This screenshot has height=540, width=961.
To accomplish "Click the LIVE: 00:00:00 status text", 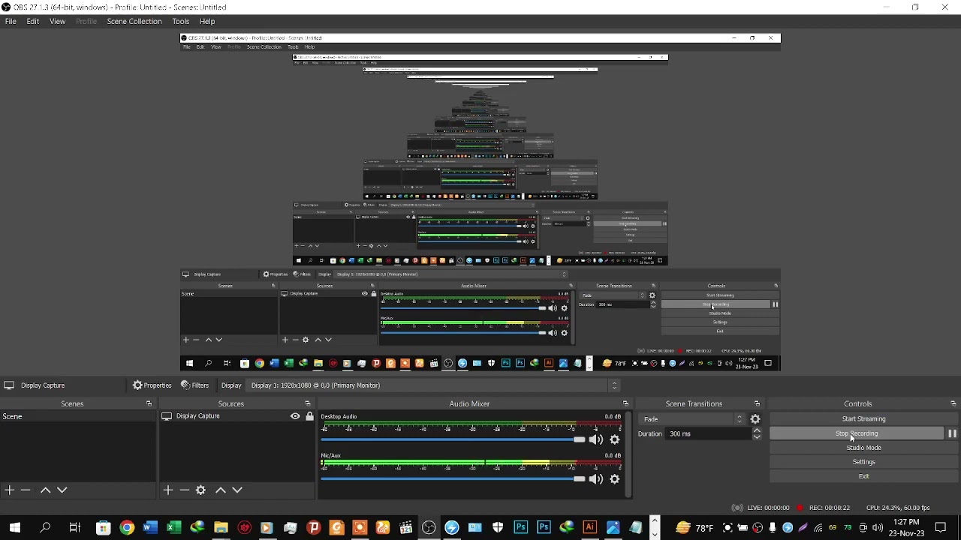I will [x=768, y=508].
